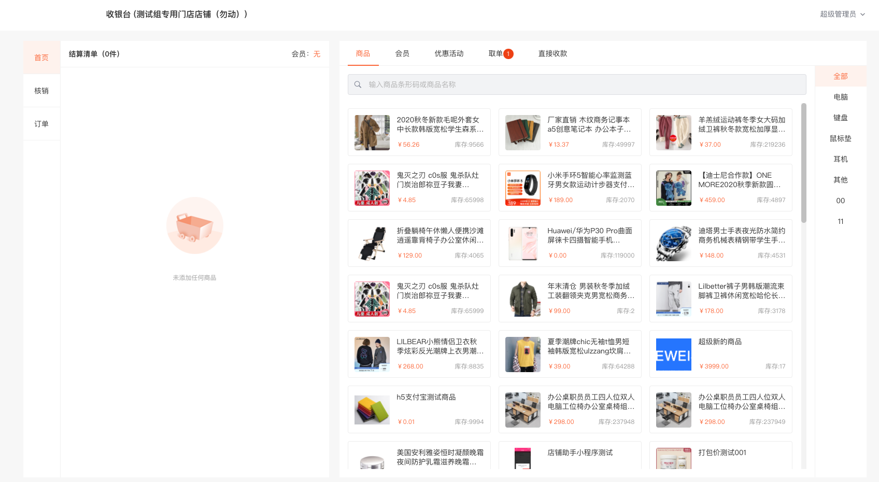This screenshot has height=482, width=879.
Task: Go to the 直接收款 tab
Action: pos(552,53)
